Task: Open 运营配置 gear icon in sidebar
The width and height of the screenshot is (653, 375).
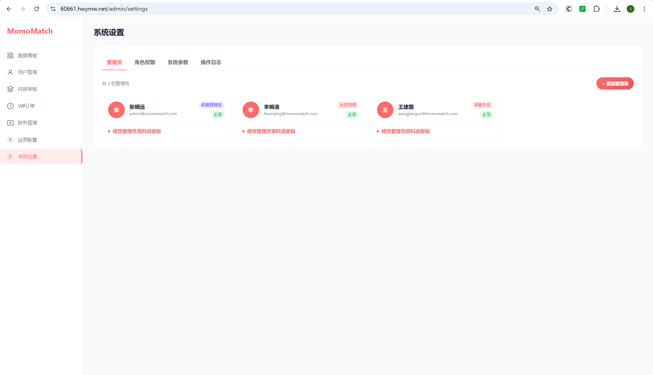Action: [10, 140]
